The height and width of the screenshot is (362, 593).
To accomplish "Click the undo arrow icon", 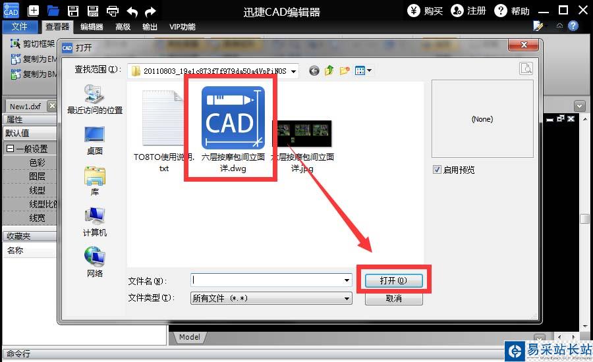I will point(132,12).
